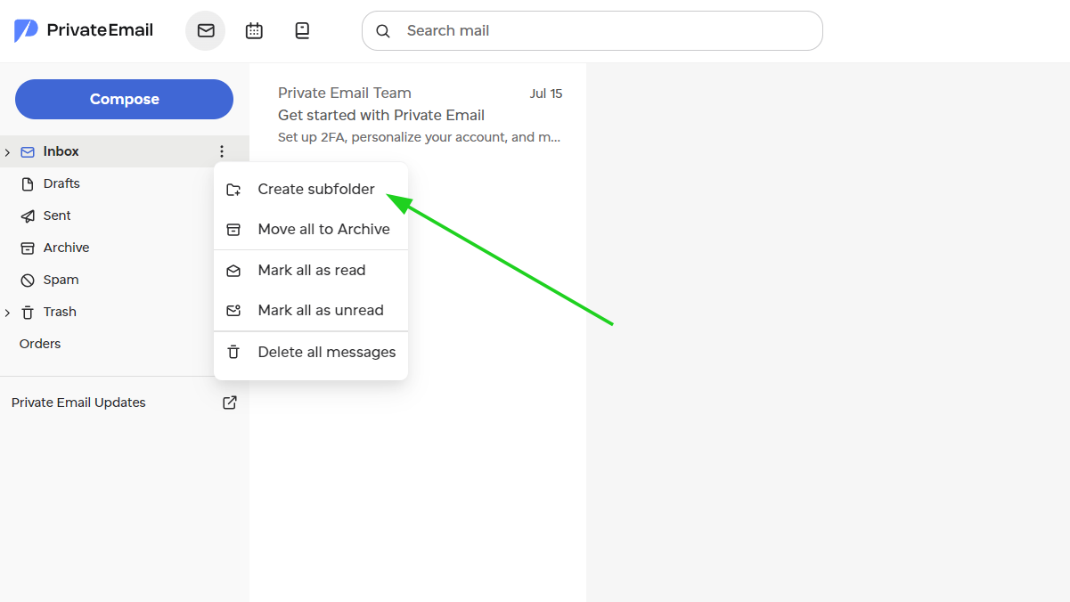Click the Create subfolder folder-plus icon
The height and width of the screenshot is (602, 1070).
233,189
